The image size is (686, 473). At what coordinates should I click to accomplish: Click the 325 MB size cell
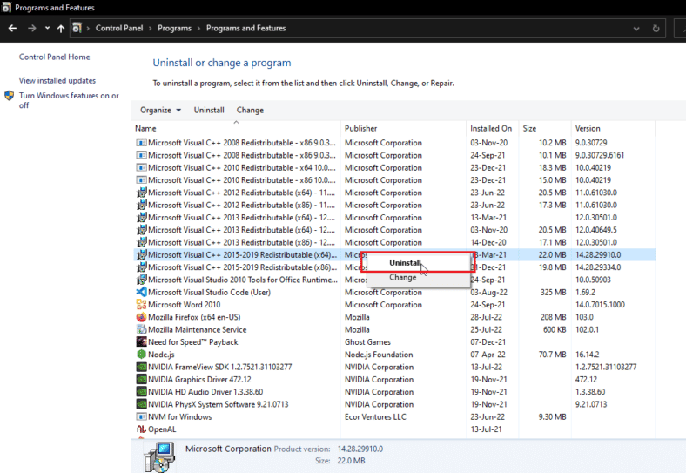point(553,292)
